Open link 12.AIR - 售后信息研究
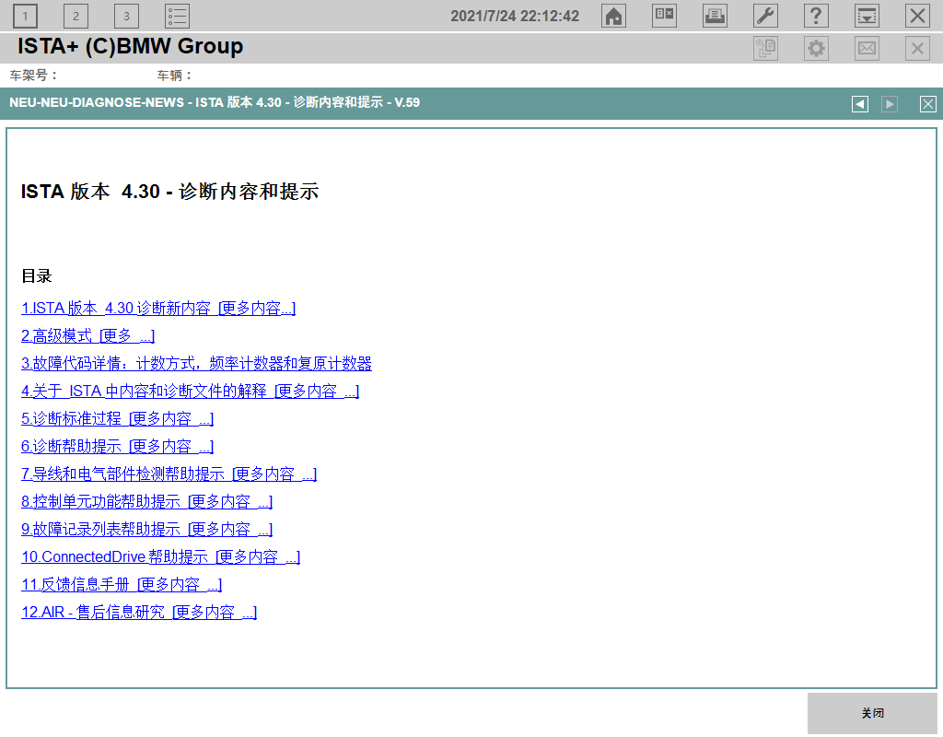This screenshot has width=943, height=737. (x=139, y=613)
